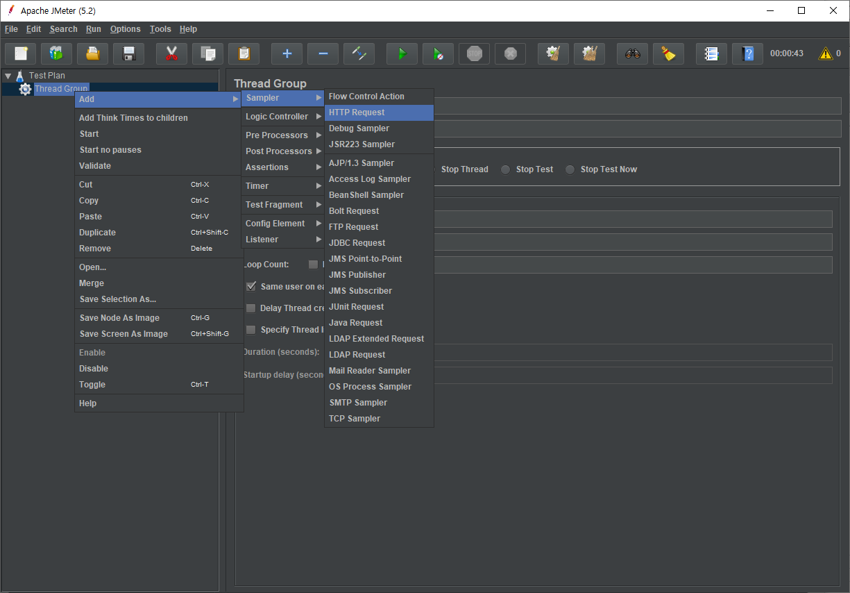Viewport: 850px width, 593px height.
Task: Click the Shutdown test icon
Action: click(x=510, y=53)
